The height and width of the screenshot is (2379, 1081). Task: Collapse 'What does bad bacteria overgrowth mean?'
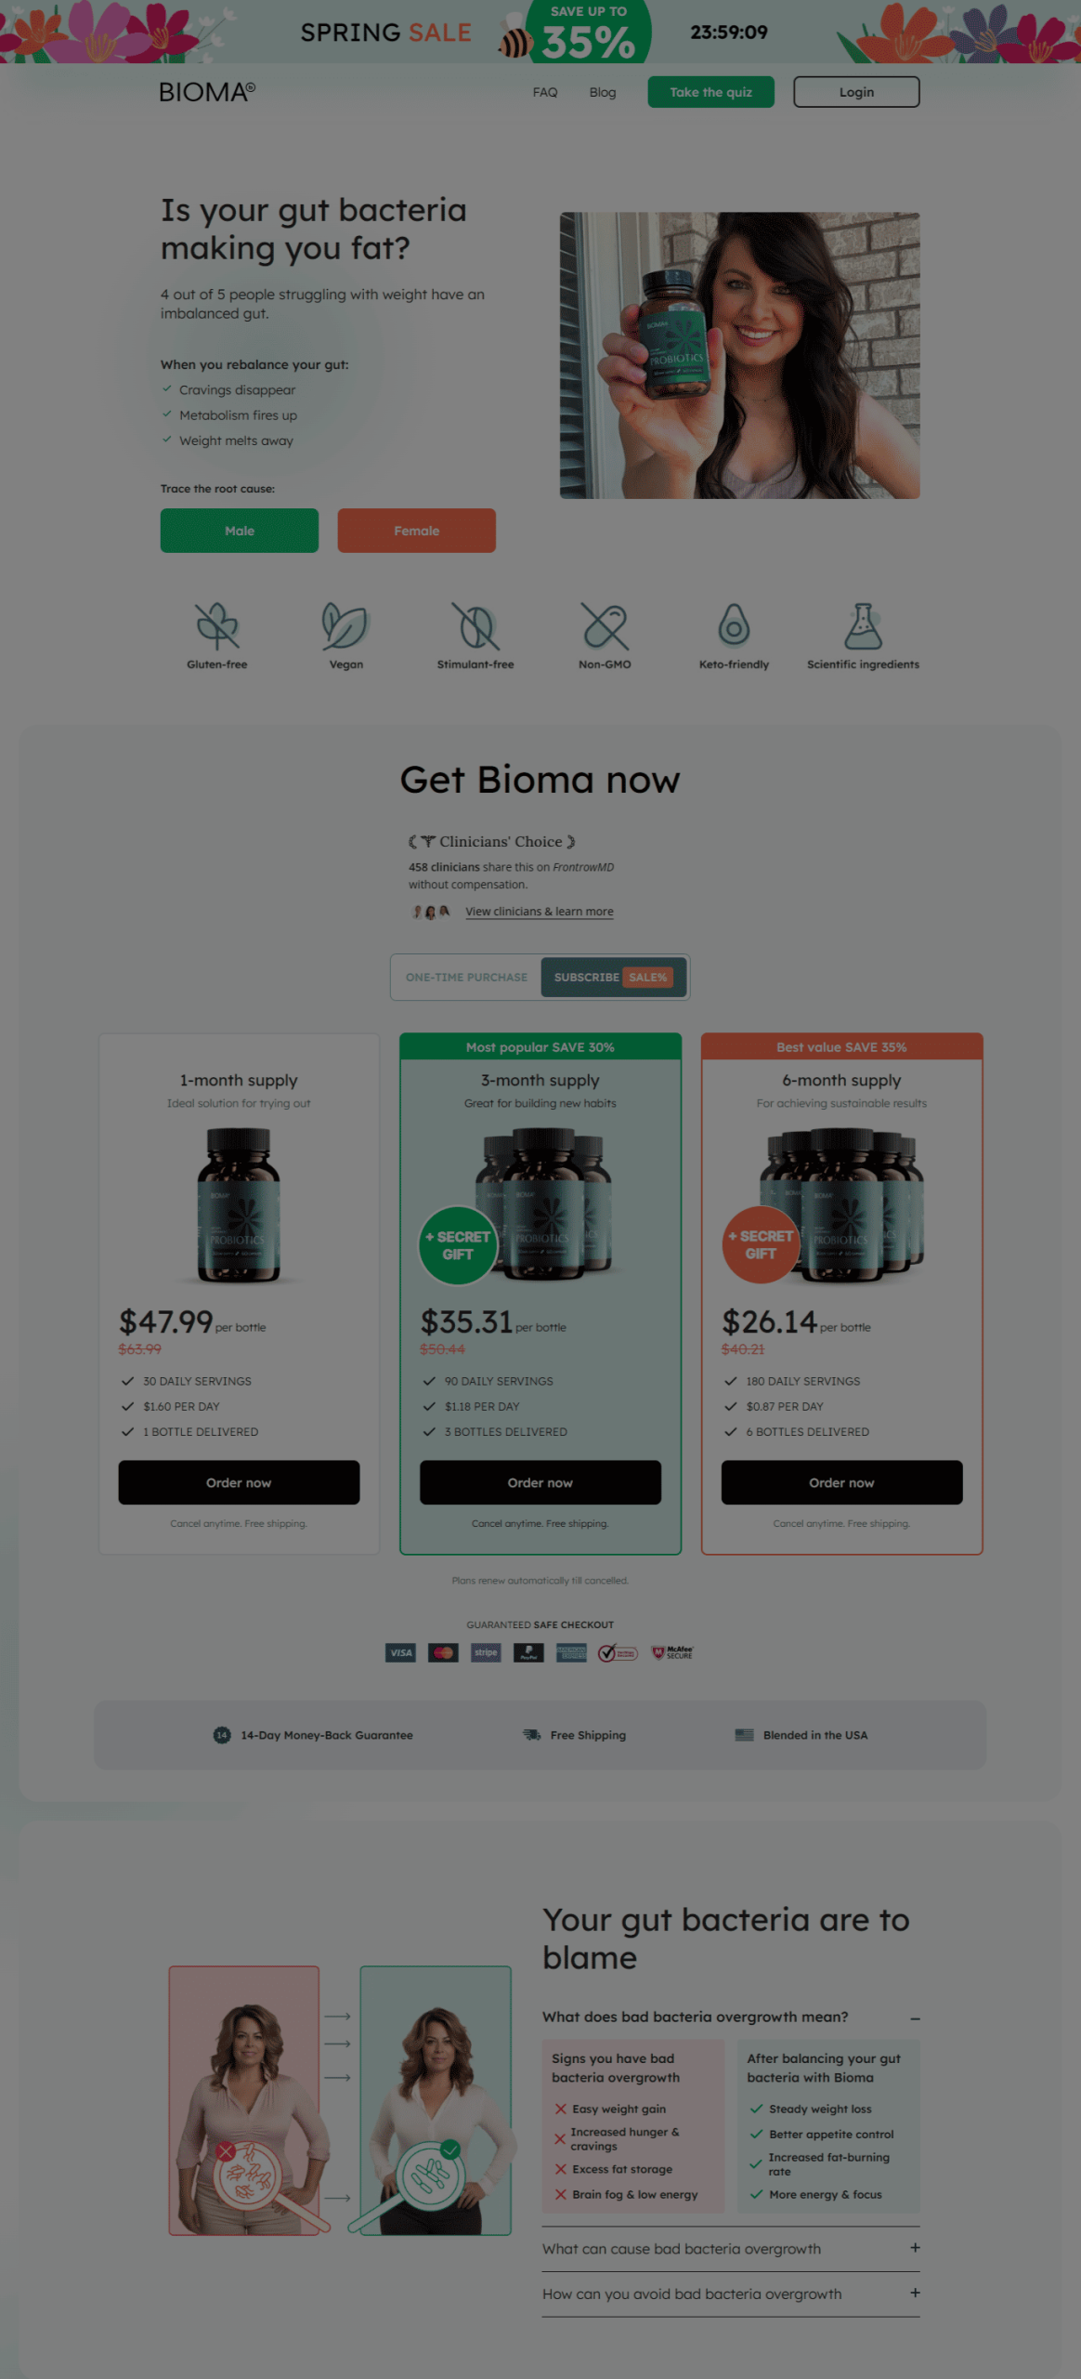[915, 2018]
